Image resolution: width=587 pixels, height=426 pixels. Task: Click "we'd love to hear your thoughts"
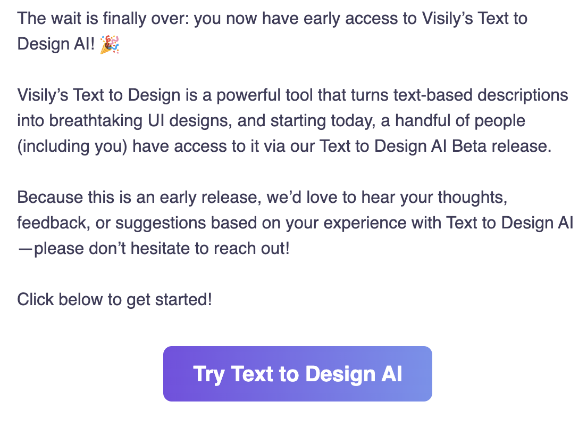tap(384, 198)
